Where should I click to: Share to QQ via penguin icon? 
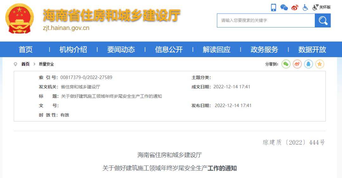(x=308, y=64)
